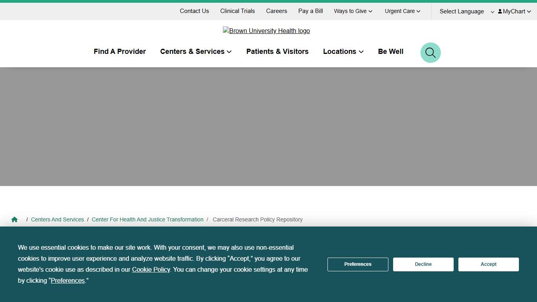
Task: Open the Be Well section
Action: [x=390, y=52]
